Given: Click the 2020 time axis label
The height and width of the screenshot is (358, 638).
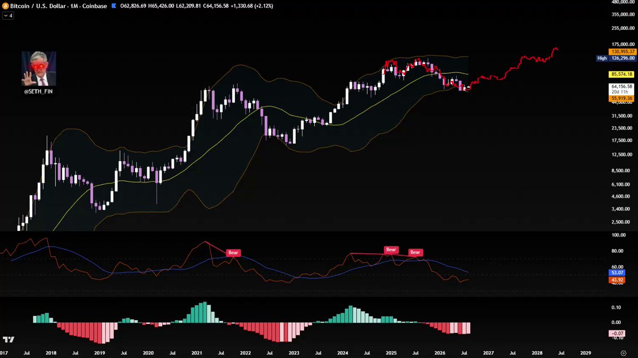Looking at the screenshot, I should click(148, 353).
